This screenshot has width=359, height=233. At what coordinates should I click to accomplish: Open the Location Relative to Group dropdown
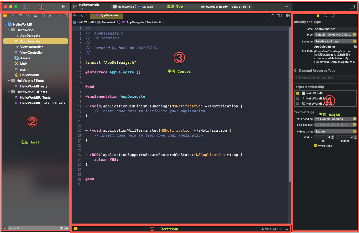click(x=335, y=41)
